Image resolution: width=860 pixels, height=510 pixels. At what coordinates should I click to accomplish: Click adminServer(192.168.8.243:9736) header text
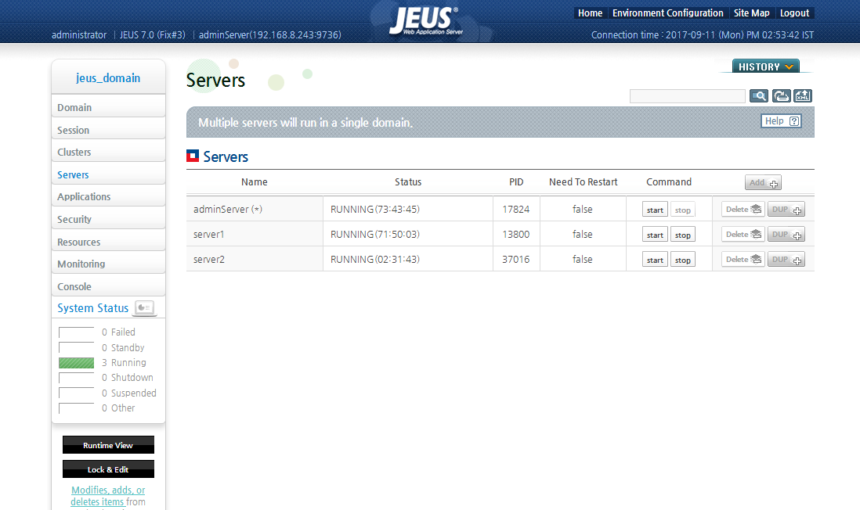(x=270, y=34)
